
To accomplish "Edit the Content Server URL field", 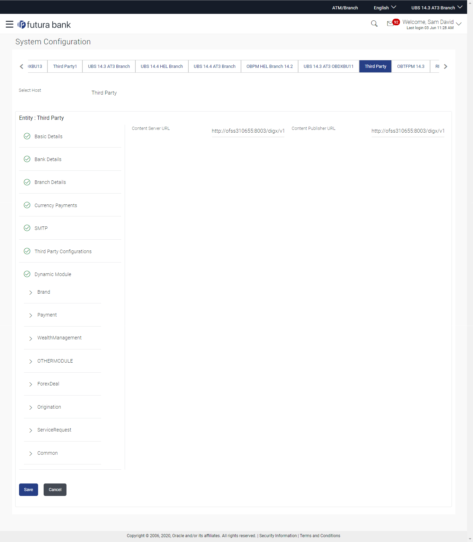I will click(x=248, y=131).
